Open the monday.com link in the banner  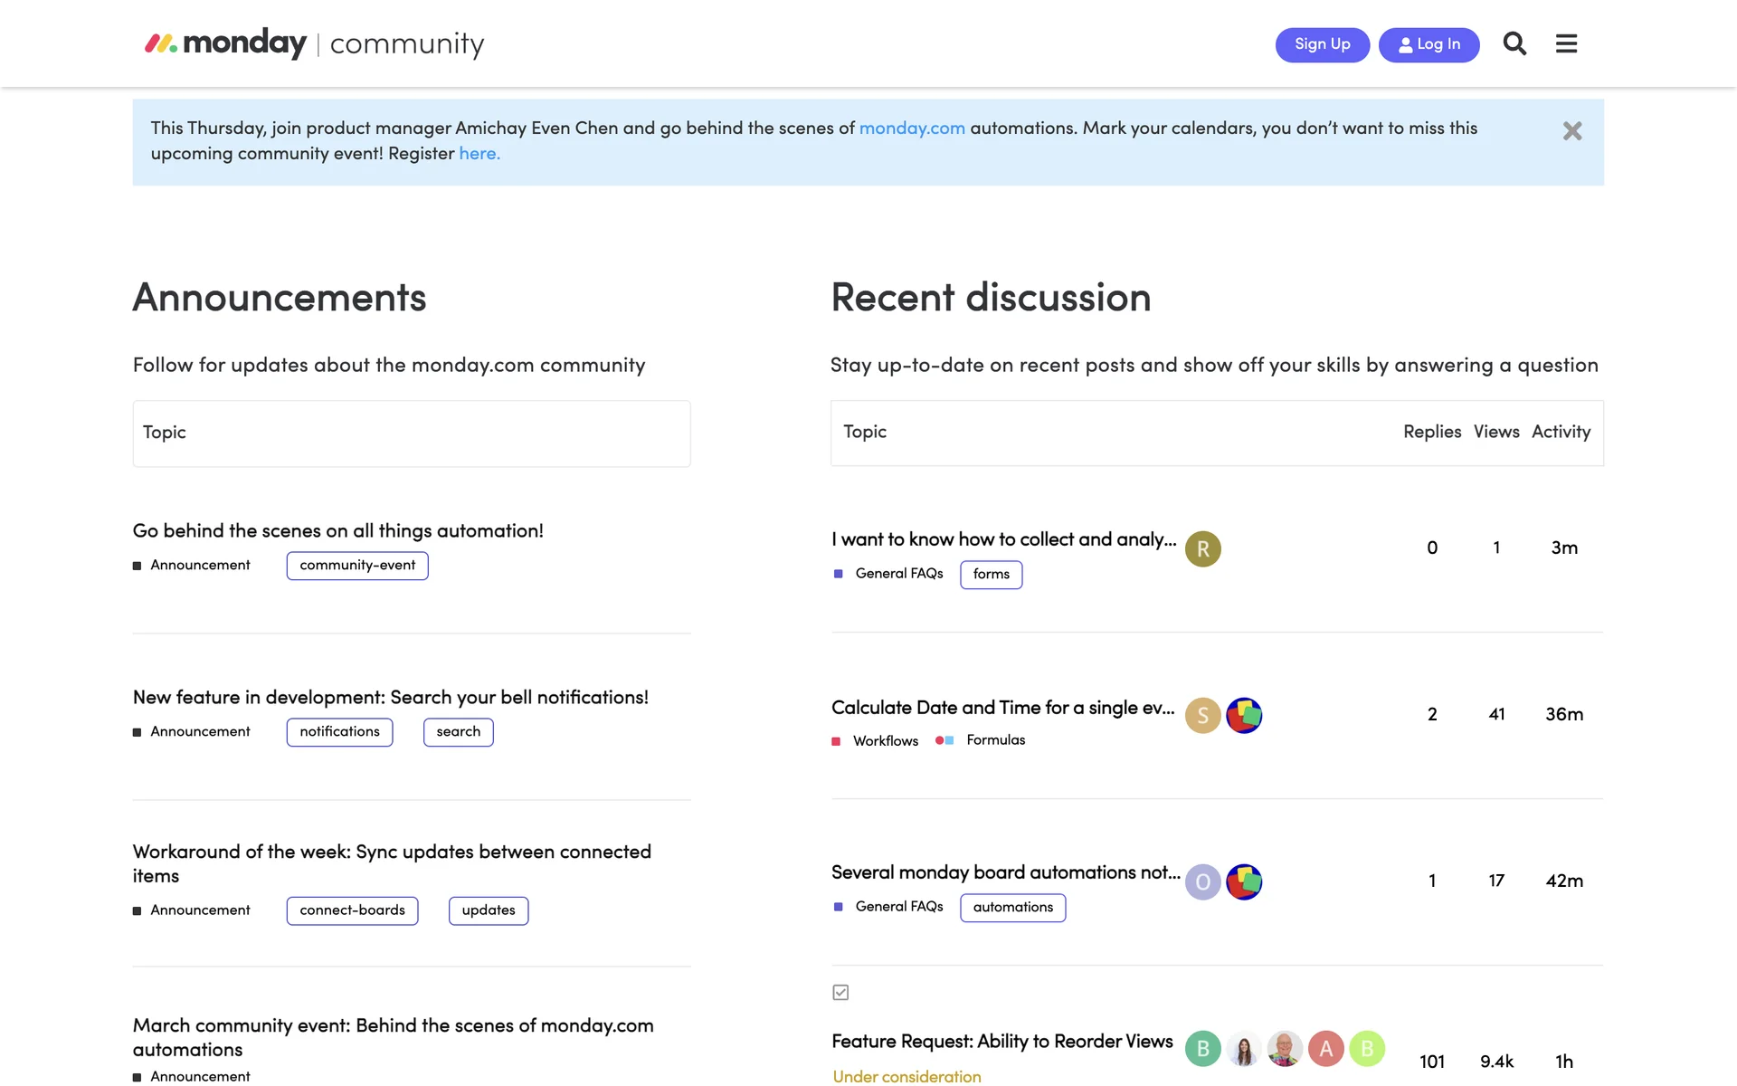[x=911, y=129]
